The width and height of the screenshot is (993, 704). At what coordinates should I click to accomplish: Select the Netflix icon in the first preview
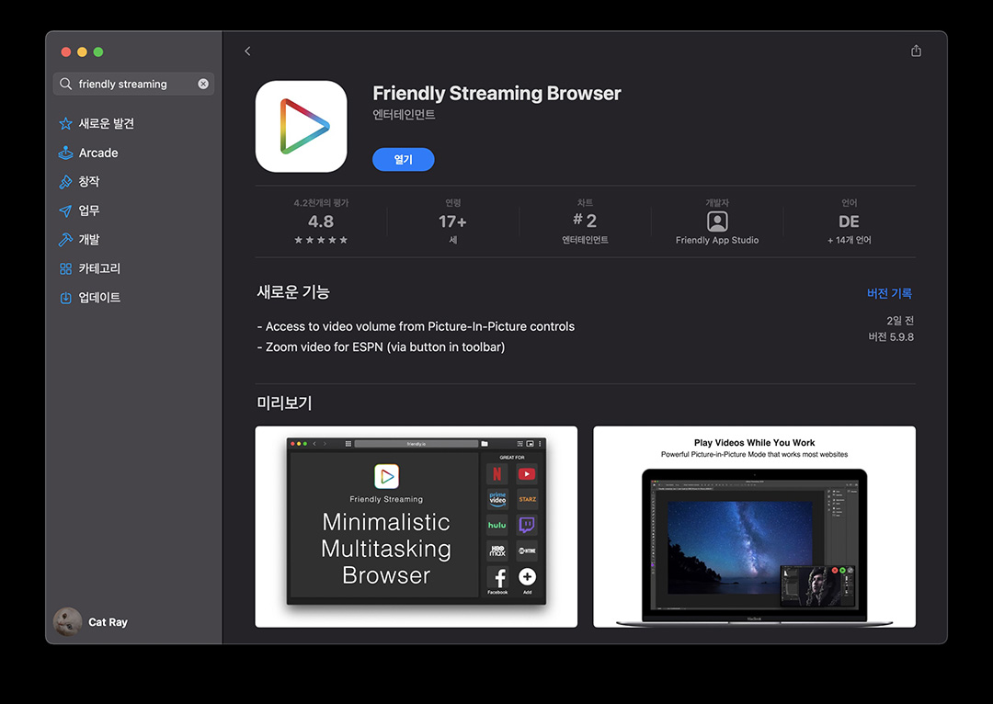(497, 473)
